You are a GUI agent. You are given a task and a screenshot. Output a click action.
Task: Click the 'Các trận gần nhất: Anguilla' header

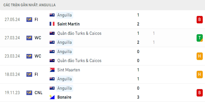29,5
